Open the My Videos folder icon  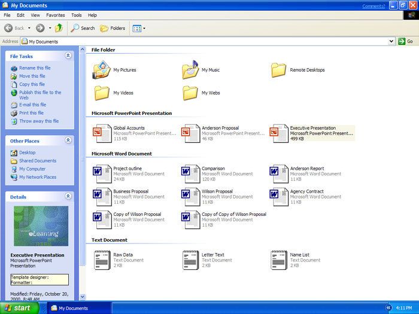tap(102, 93)
